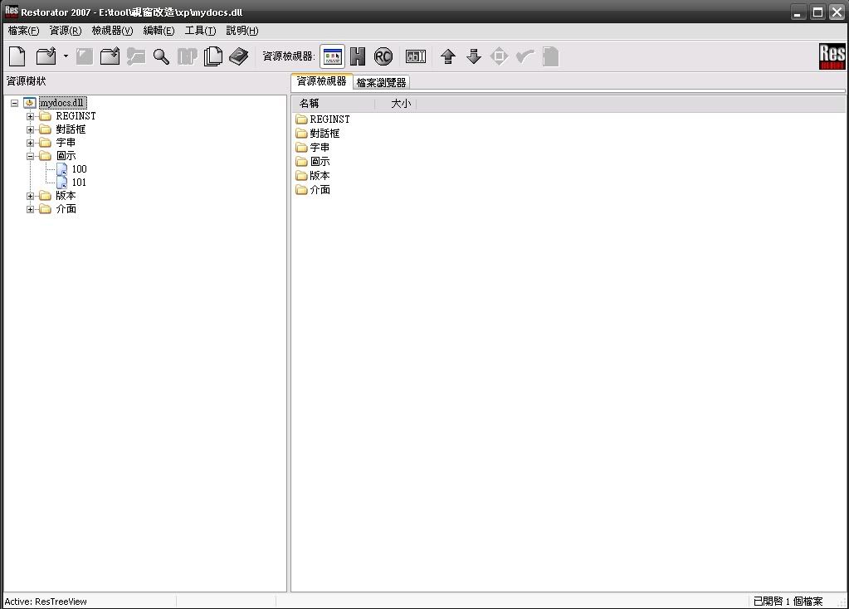The width and height of the screenshot is (849, 609).
Task: Click the Restorator title bar app icon
Action: tap(11, 12)
